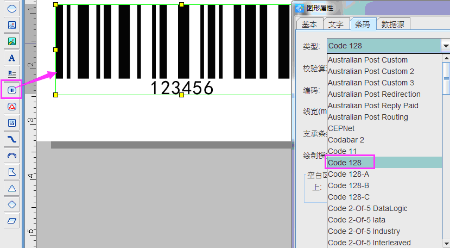Pick Codabar 2 barcode type
This screenshot has height=248, width=450.
(x=384, y=140)
